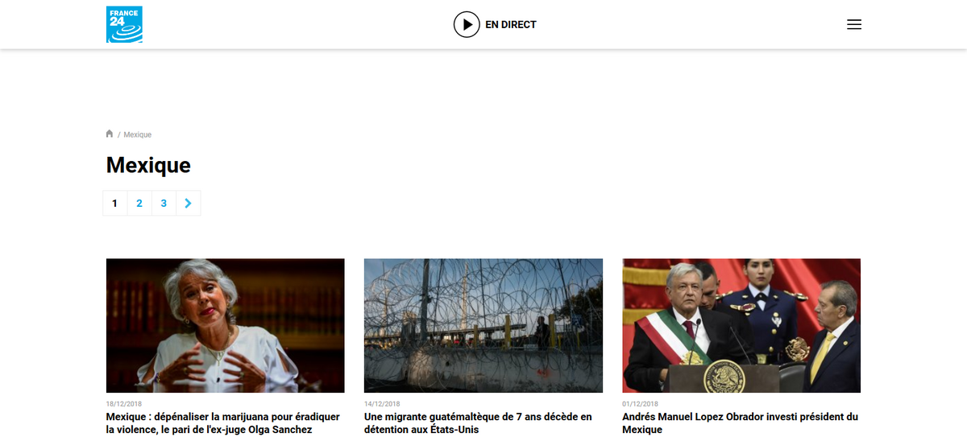The height and width of the screenshot is (441, 967).
Task: Go to page 2
Action: tap(139, 204)
